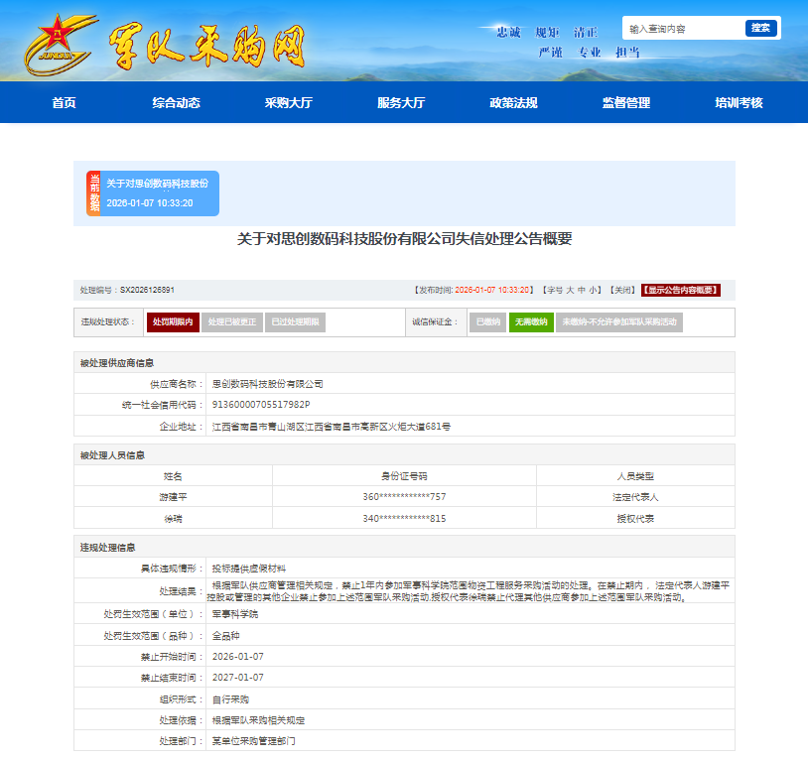Click the 关闭 close link

[x=621, y=291]
